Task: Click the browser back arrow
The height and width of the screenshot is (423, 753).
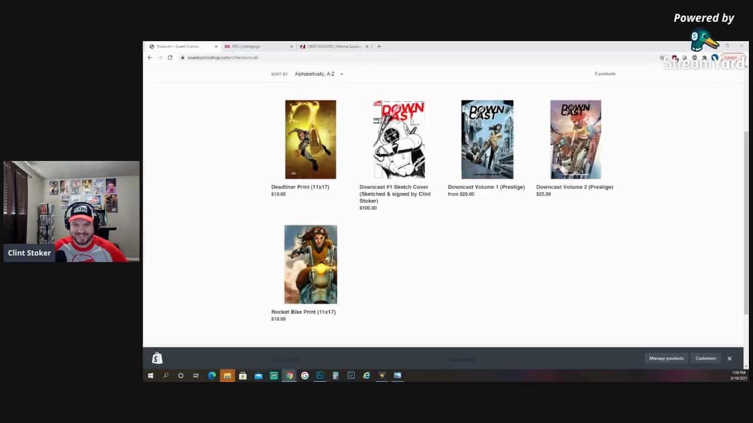Action: (x=149, y=58)
